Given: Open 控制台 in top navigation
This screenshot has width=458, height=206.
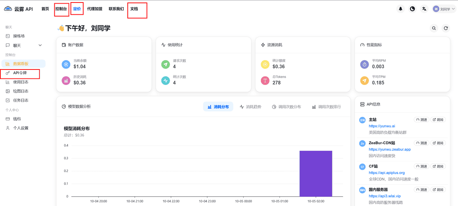Looking at the screenshot, I should pyautogui.click(x=61, y=9).
